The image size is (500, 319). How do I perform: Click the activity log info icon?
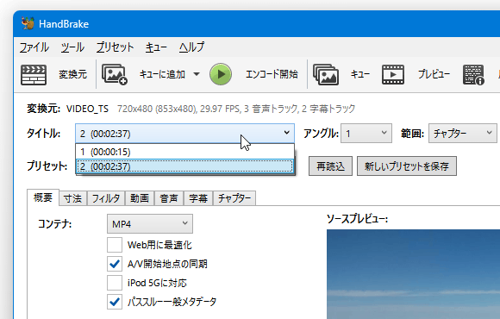point(473,75)
